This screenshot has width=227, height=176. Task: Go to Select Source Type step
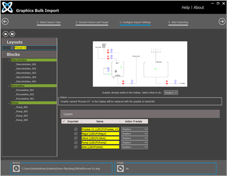pos(49,22)
